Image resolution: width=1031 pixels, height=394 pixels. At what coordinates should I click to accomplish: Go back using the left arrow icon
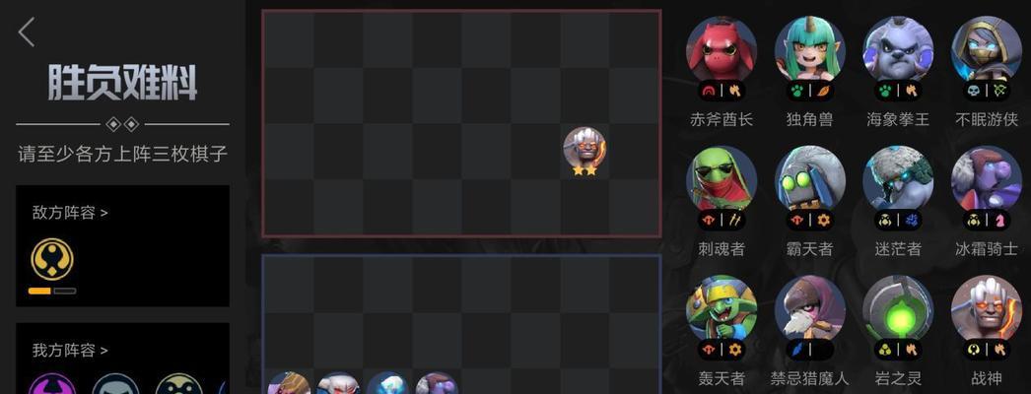27,32
